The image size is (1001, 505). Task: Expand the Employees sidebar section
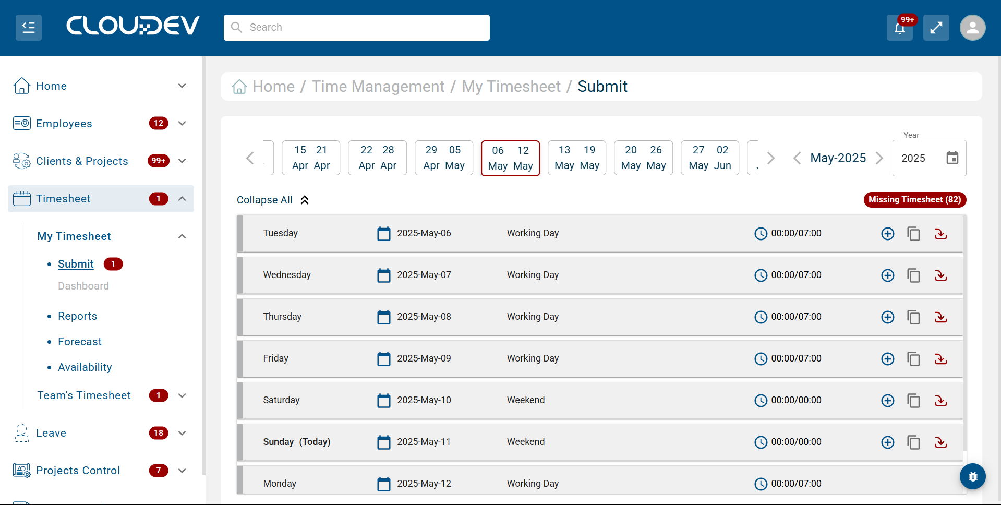click(182, 124)
